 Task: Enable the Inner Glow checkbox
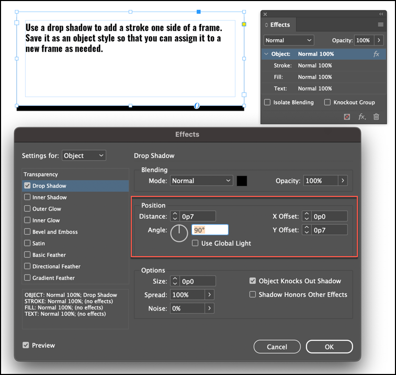[x=27, y=220]
